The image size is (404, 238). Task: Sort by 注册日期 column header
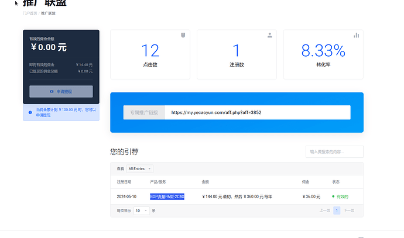click(124, 182)
